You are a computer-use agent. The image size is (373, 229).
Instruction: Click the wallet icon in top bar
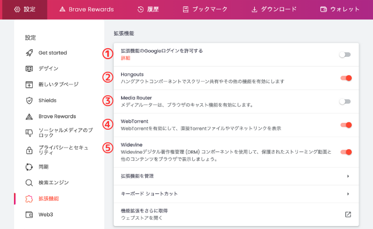(x=323, y=9)
